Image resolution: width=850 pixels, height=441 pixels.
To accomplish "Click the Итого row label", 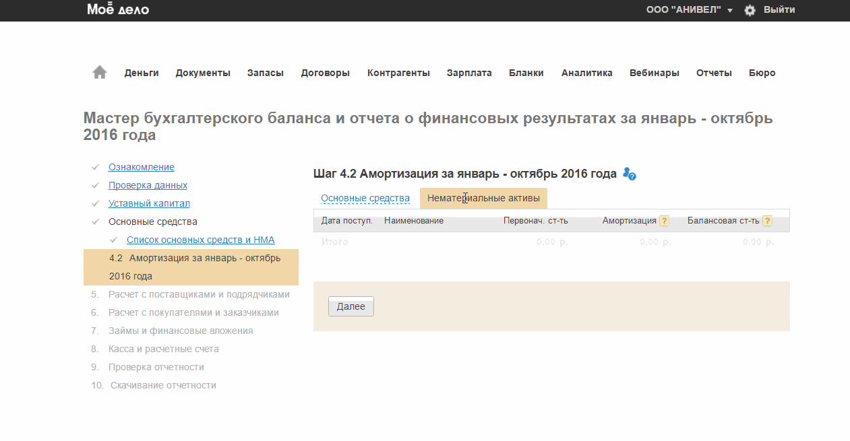I will (x=335, y=242).
